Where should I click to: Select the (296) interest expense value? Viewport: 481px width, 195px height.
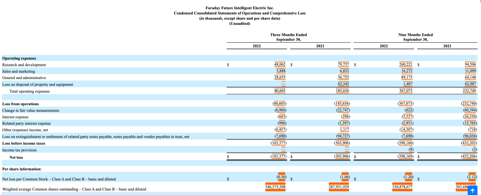point(346,117)
